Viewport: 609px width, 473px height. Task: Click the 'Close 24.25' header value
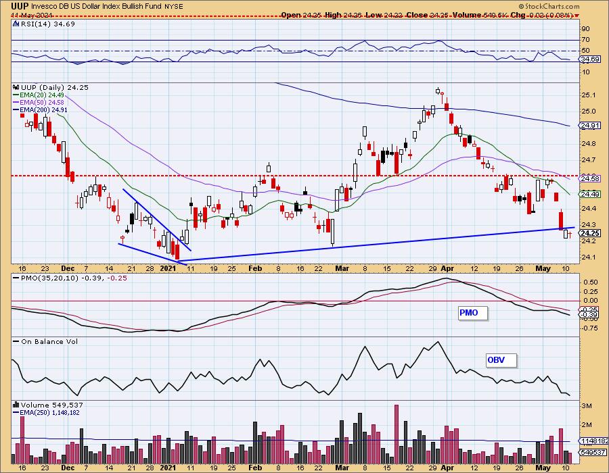[427, 15]
